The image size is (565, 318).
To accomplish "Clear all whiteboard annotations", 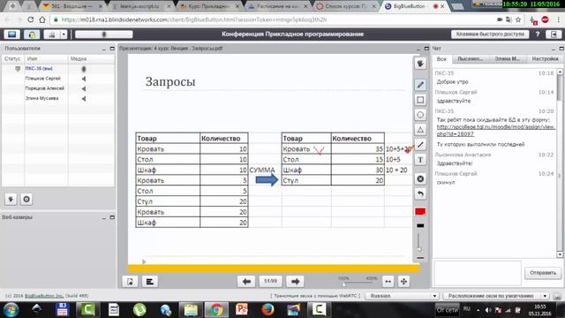I will (420, 178).
